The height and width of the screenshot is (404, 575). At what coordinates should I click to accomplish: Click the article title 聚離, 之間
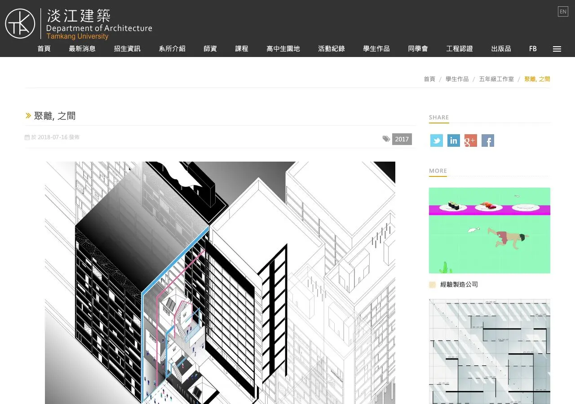pos(55,116)
